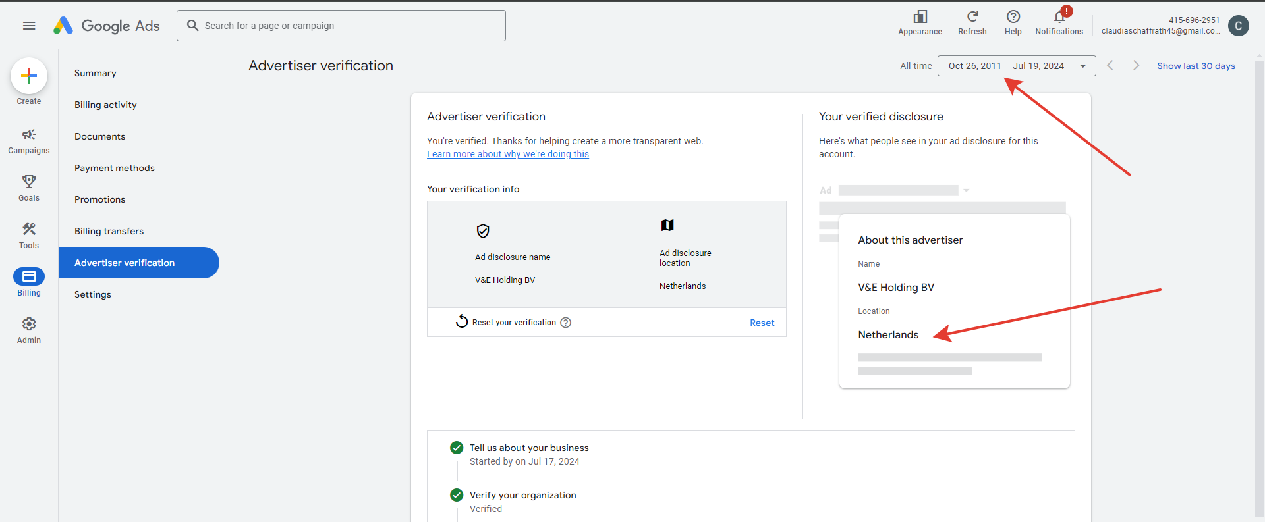Screen dimensions: 1265x522
Task: Open billing Settings page
Action: (x=93, y=294)
